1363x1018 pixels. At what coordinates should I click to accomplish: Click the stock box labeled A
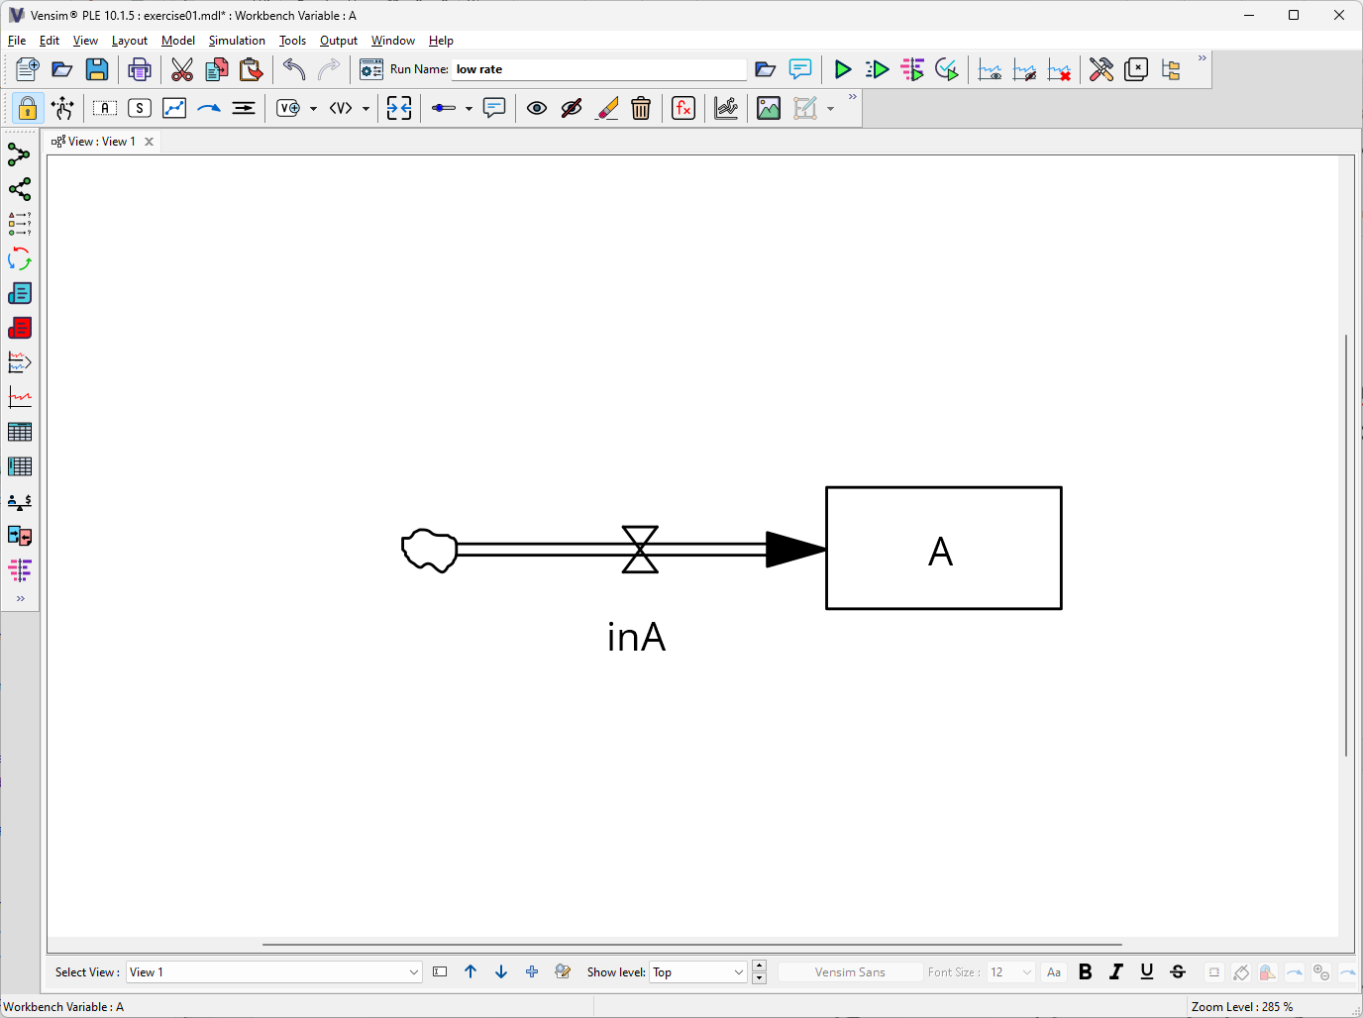(943, 549)
